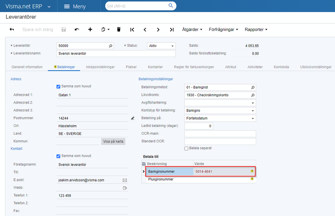This screenshot has height=216, width=335.
Task: Open the Aktiviteter tab
Action: coord(255,67)
